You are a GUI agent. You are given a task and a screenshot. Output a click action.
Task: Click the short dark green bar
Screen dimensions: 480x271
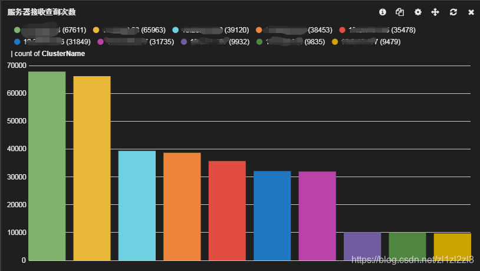[407, 246]
